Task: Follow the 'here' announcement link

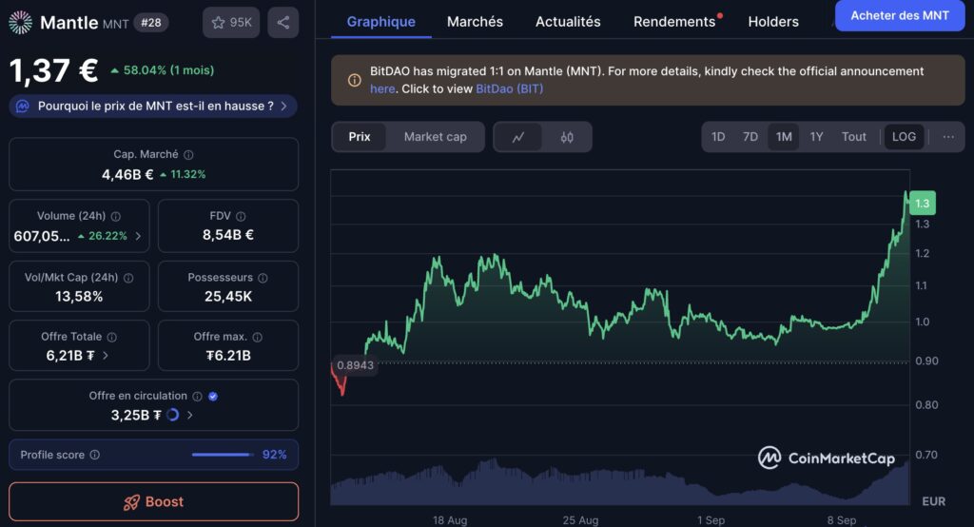Action: click(x=382, y=88)
